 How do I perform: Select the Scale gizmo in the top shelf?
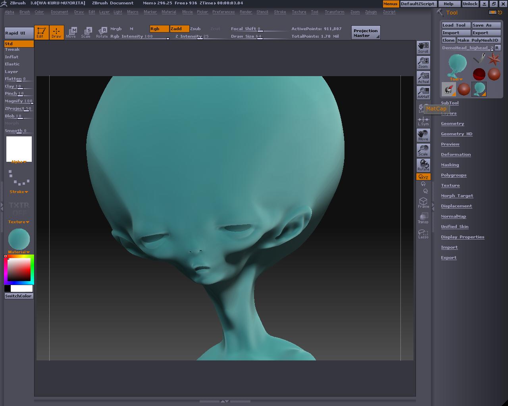tap(86, 33)
